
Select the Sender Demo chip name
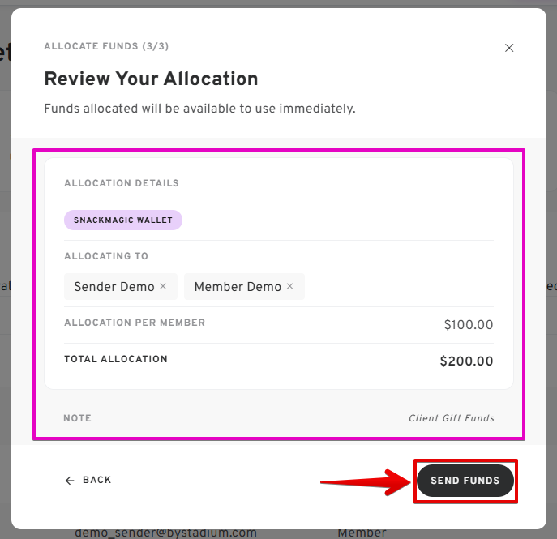coord(114,287)
